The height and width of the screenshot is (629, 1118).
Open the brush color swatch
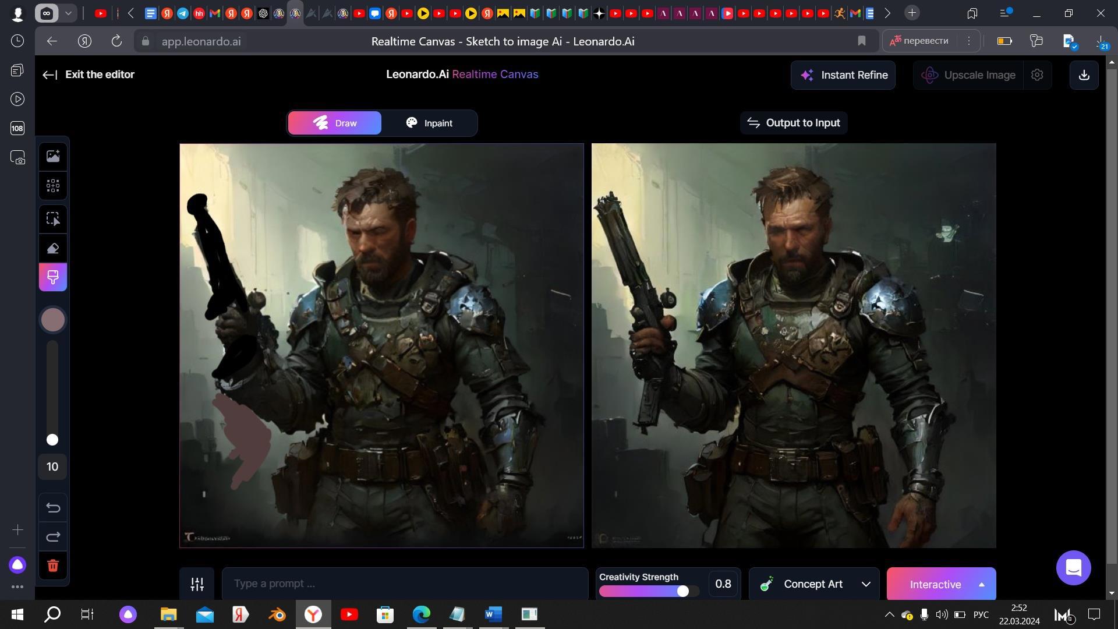coord(53,320)
